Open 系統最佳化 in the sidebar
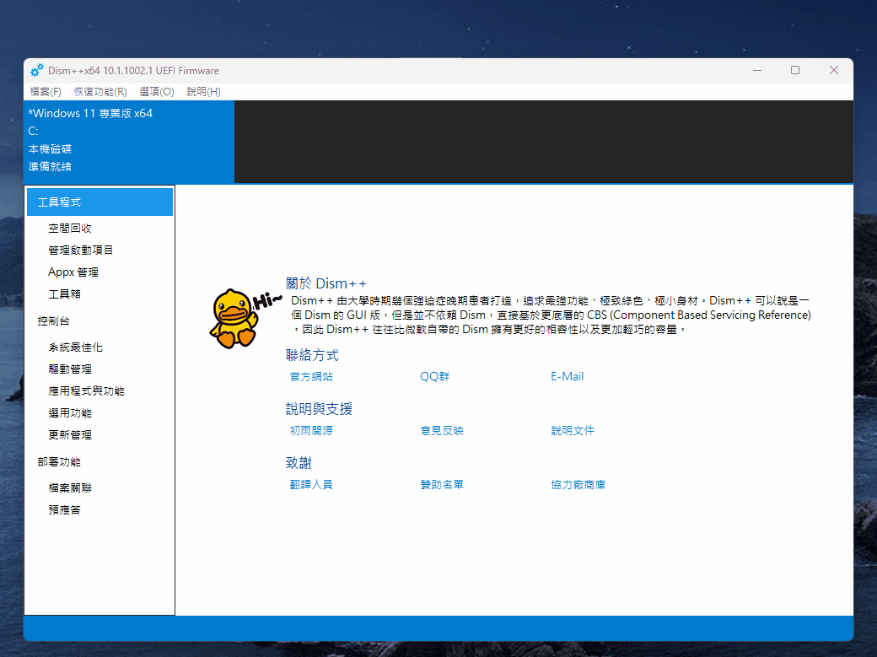This screenshot has width=877, height=657. [76, 347]
